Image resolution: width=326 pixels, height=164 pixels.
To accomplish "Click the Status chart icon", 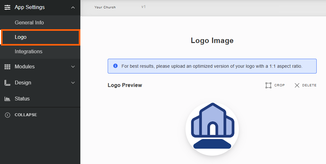I will (7, 99).
